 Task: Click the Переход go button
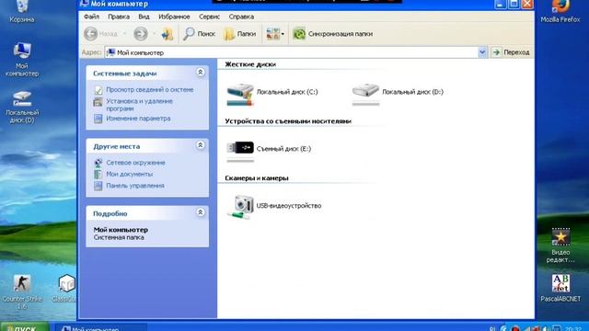point(512,52)
